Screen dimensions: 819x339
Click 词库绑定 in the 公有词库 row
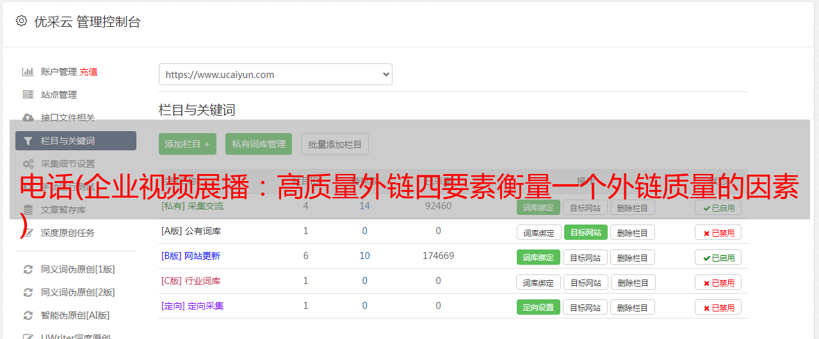click(x=539, y=232)
